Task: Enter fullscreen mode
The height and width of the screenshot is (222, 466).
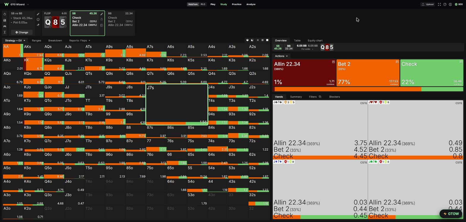Action: coord(439,4)
